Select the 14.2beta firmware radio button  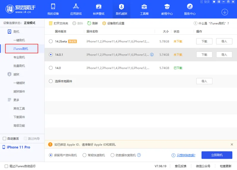pos(51,41)
